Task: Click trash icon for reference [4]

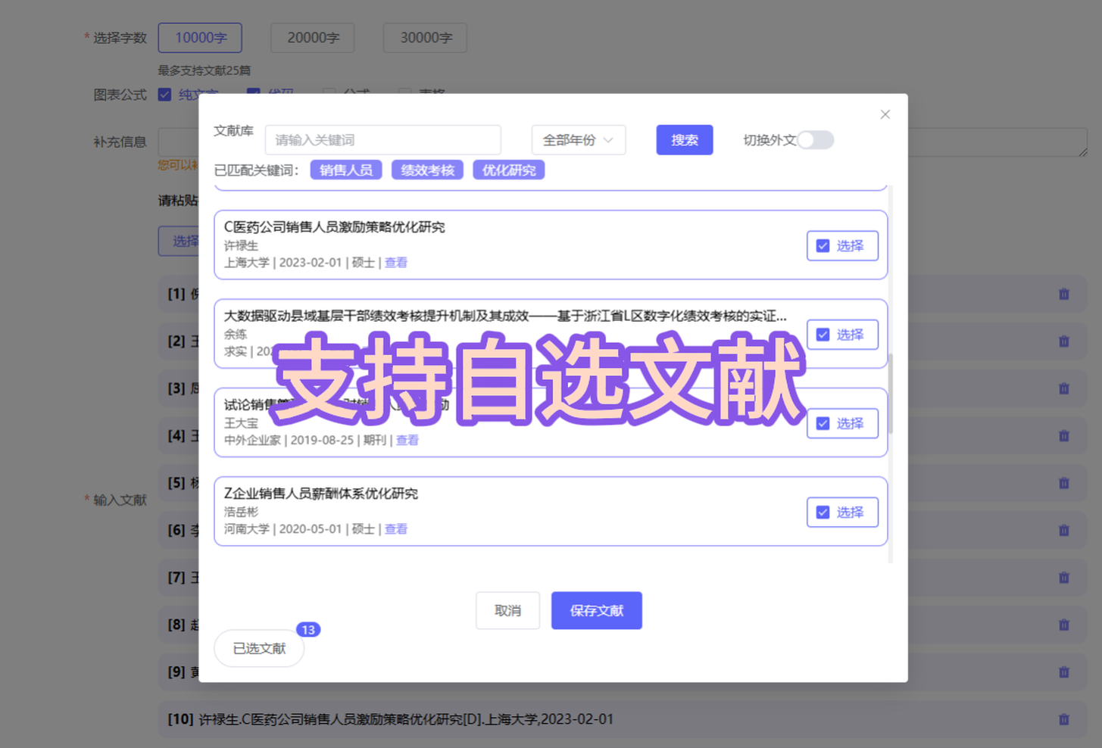Action: click(x=1063, y=436)
